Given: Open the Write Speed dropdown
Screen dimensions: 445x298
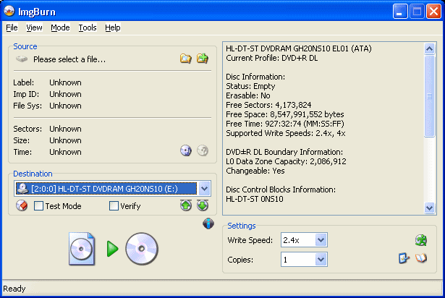Looking at the screenshot, I should pos(321,240).
